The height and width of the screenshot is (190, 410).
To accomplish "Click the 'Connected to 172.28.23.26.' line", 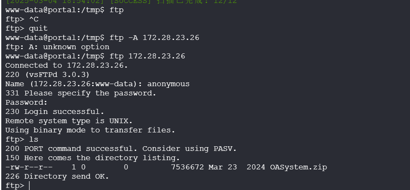I will click(x=66, y=66).
